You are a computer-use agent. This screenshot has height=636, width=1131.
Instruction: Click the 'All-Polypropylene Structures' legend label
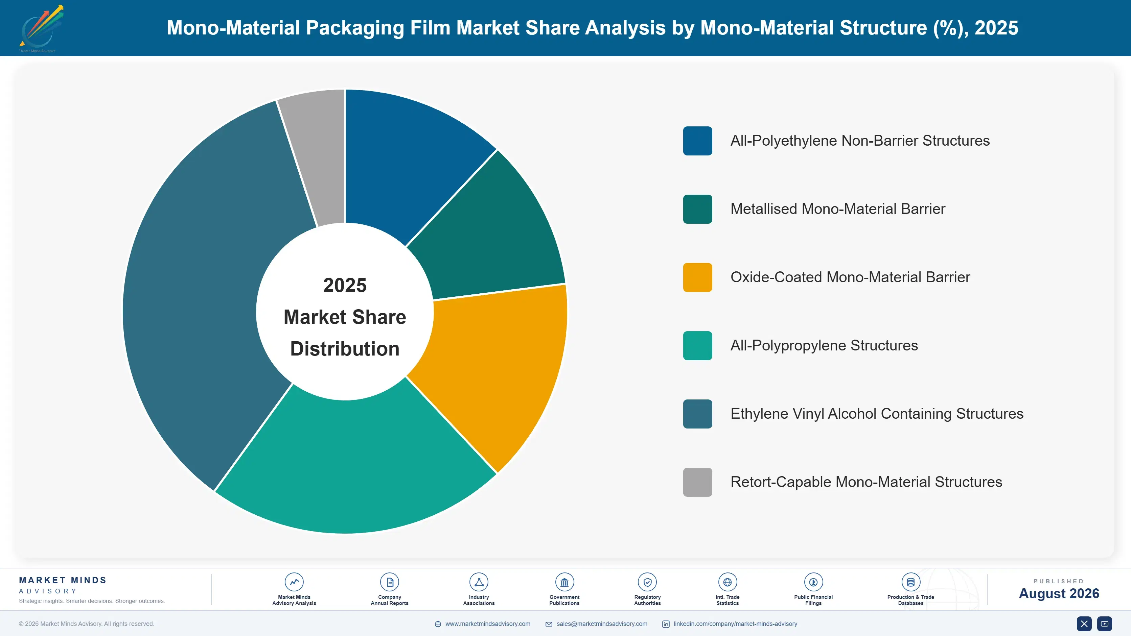coord(824,346)
